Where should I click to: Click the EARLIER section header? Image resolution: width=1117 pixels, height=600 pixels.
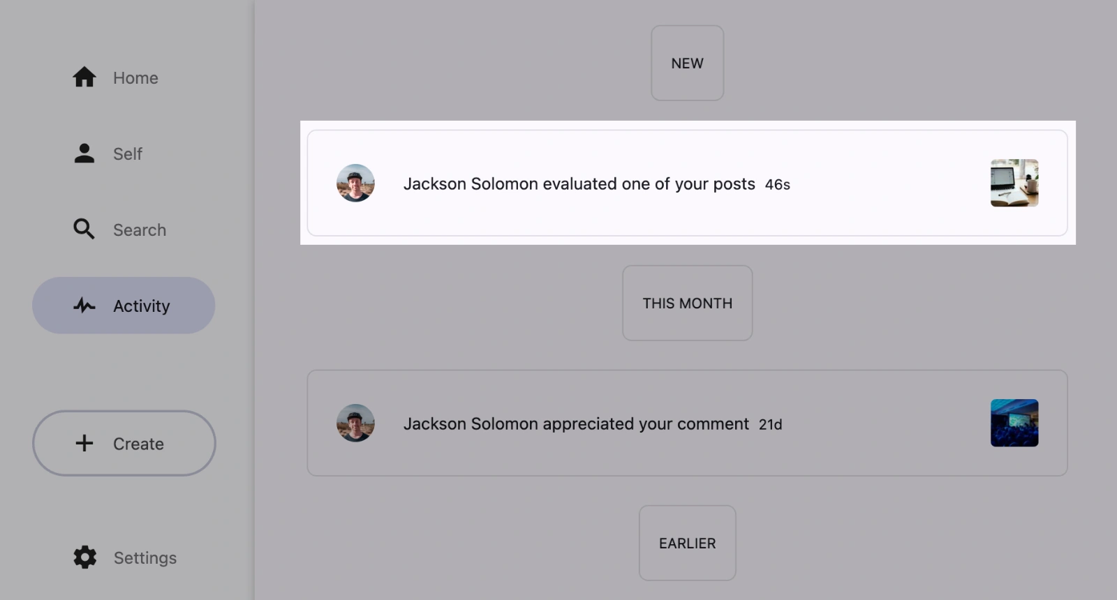pyautogui.click(x=687, y=543)
